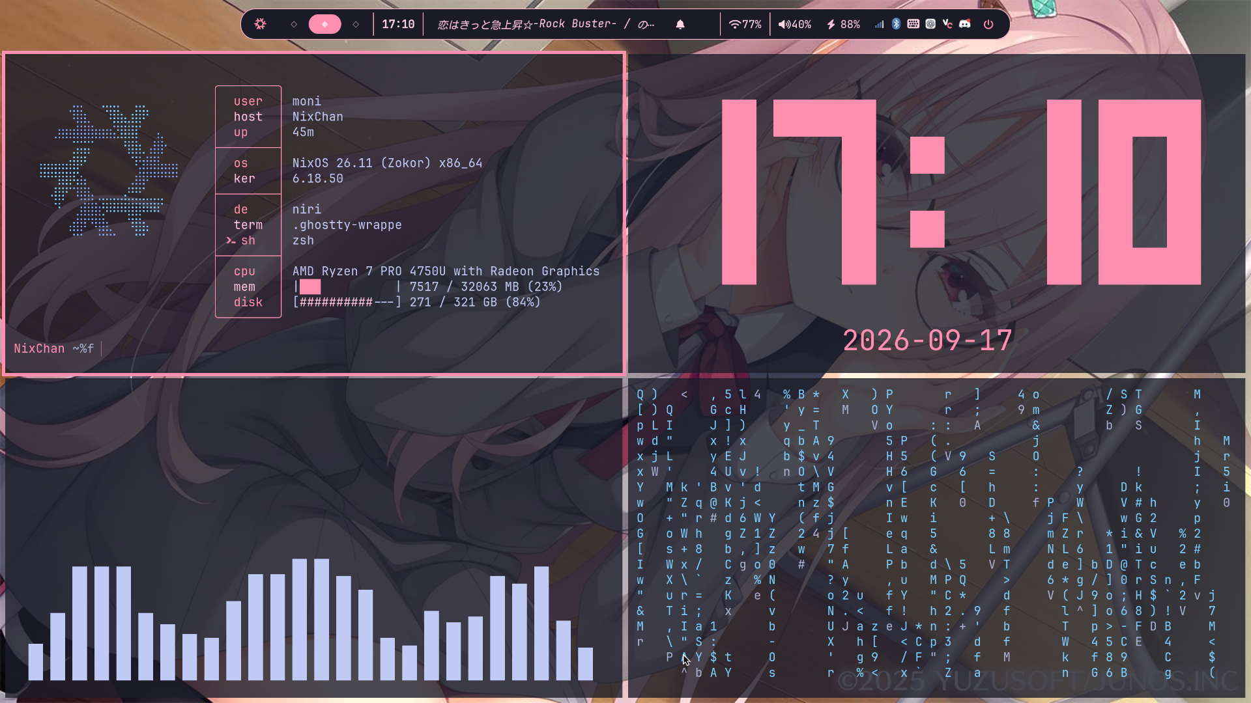Click the 'moni' username value

(306, 102)
